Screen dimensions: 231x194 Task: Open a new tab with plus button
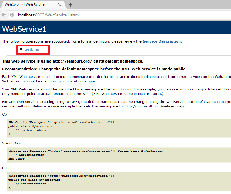pyautogui.click(x=70, y=5)
